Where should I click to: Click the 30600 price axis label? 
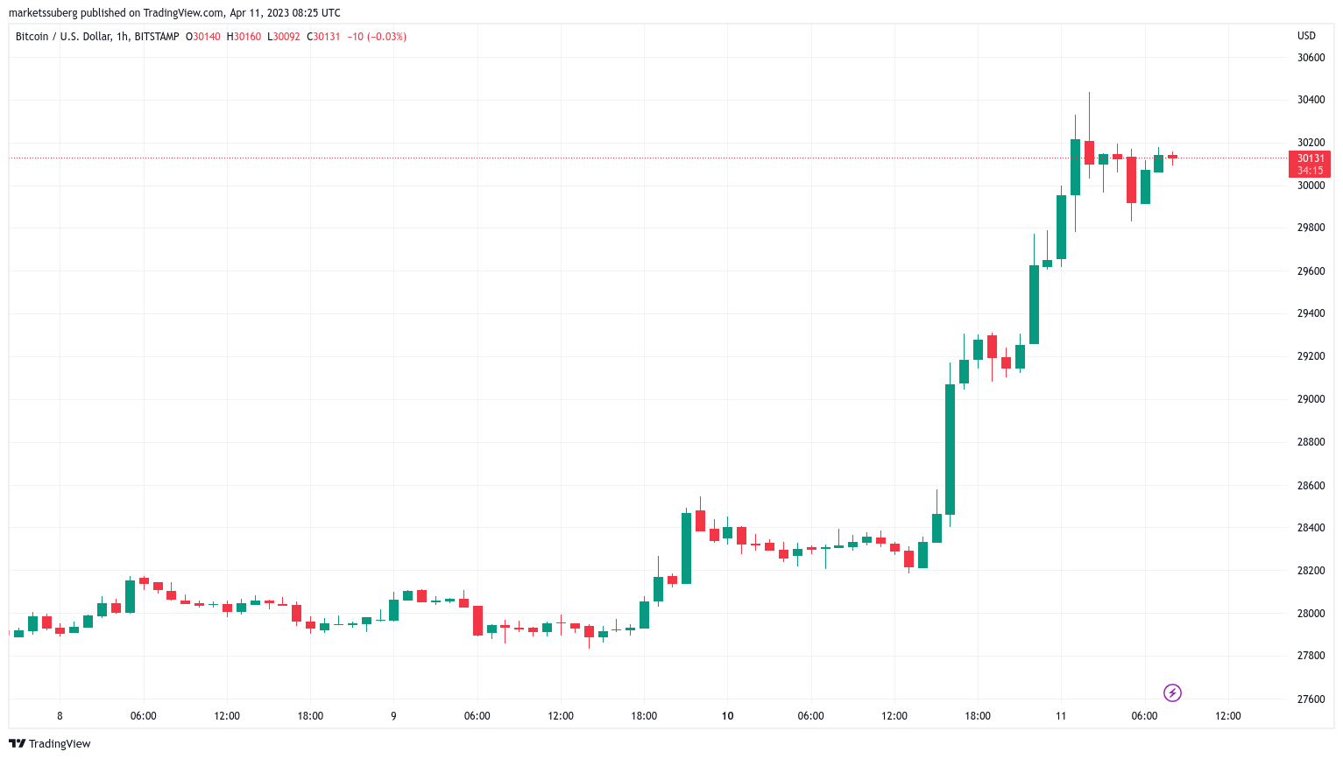pyautogui.click(x=1311, y=58)
